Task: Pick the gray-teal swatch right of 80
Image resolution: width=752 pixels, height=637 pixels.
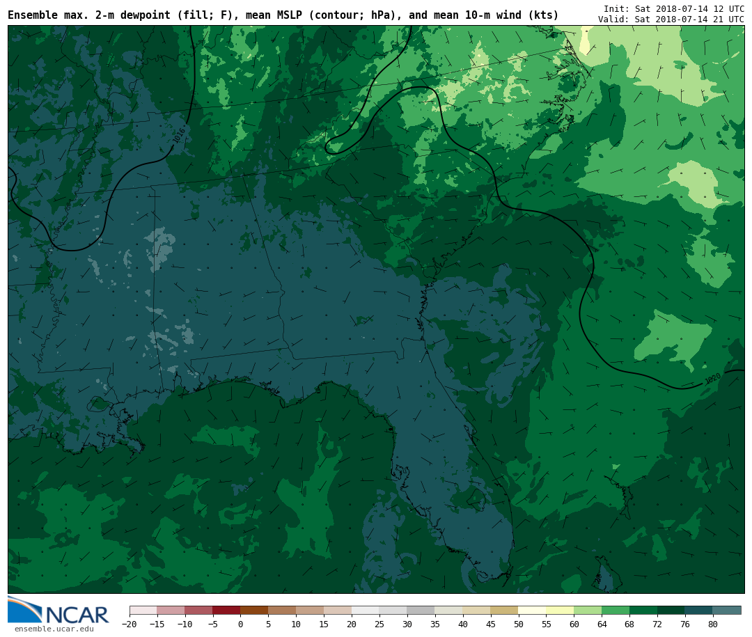Action: 727,611
